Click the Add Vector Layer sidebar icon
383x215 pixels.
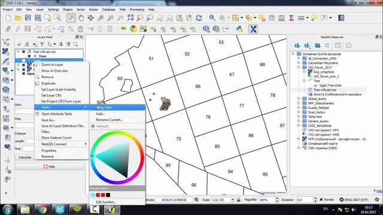pyautogui.click(x=6, y=42)
